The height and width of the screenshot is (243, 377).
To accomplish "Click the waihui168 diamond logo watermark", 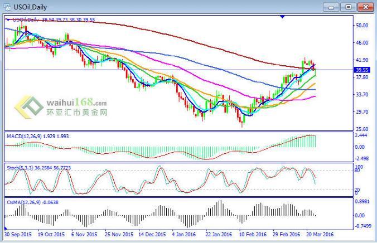I will [29, 108].
